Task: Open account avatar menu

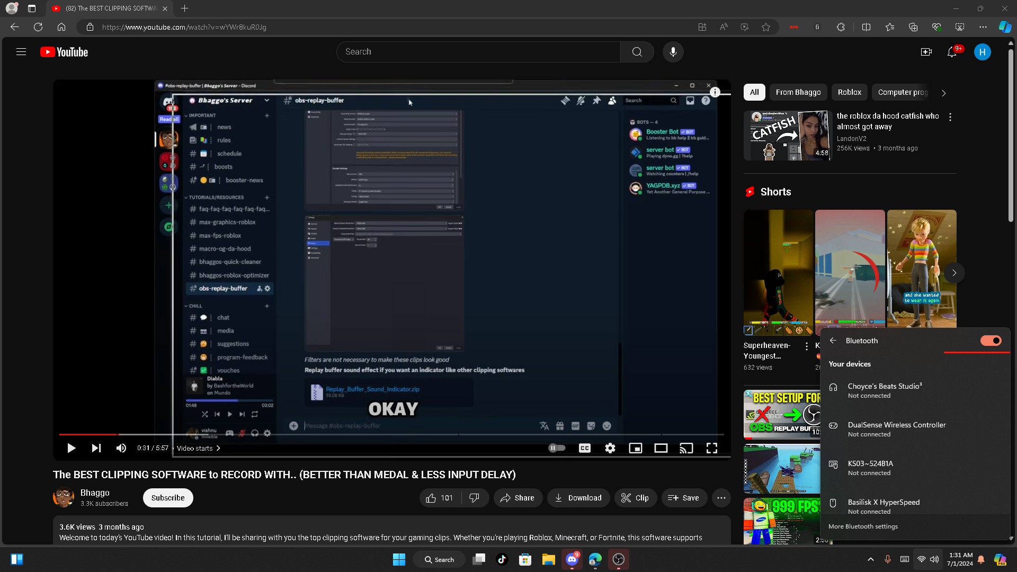Action: 983,52
